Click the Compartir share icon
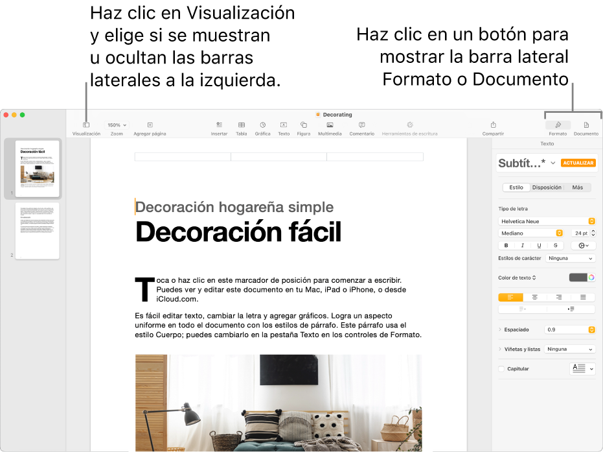This screenshot has width=603, height=452. tap(493, 125)
